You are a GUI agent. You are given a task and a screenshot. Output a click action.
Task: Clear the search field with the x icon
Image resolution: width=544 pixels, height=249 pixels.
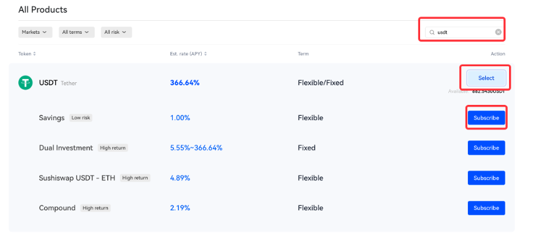pos(498,33)
